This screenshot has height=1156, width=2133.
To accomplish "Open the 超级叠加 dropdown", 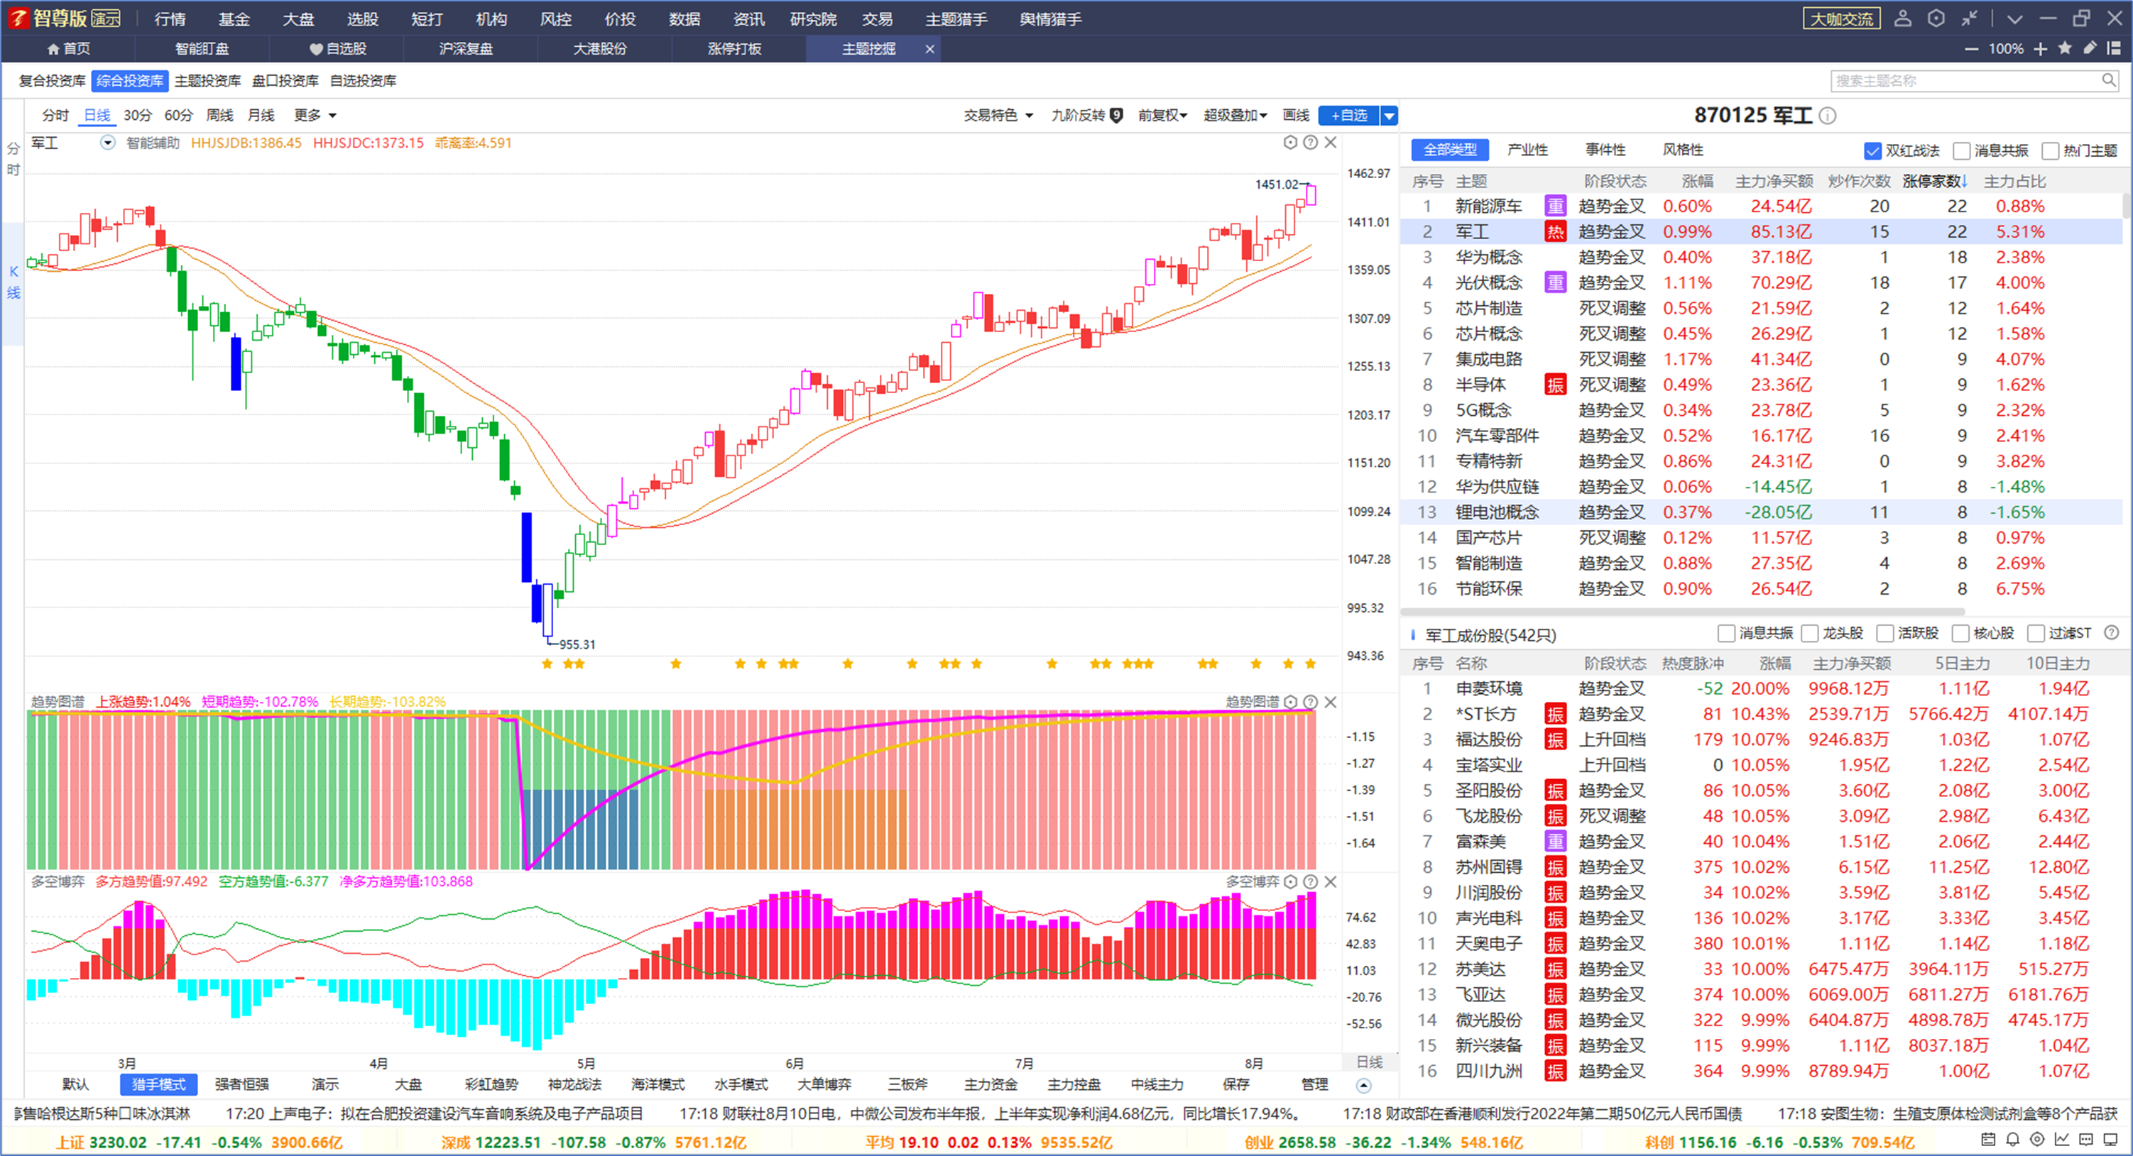I will coord(1235,115).
